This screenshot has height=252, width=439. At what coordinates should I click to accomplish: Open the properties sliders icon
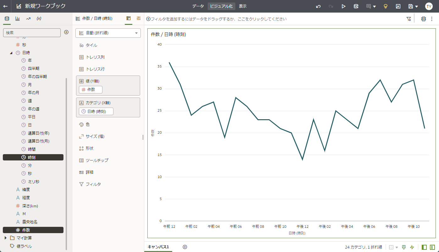[139, 19]
